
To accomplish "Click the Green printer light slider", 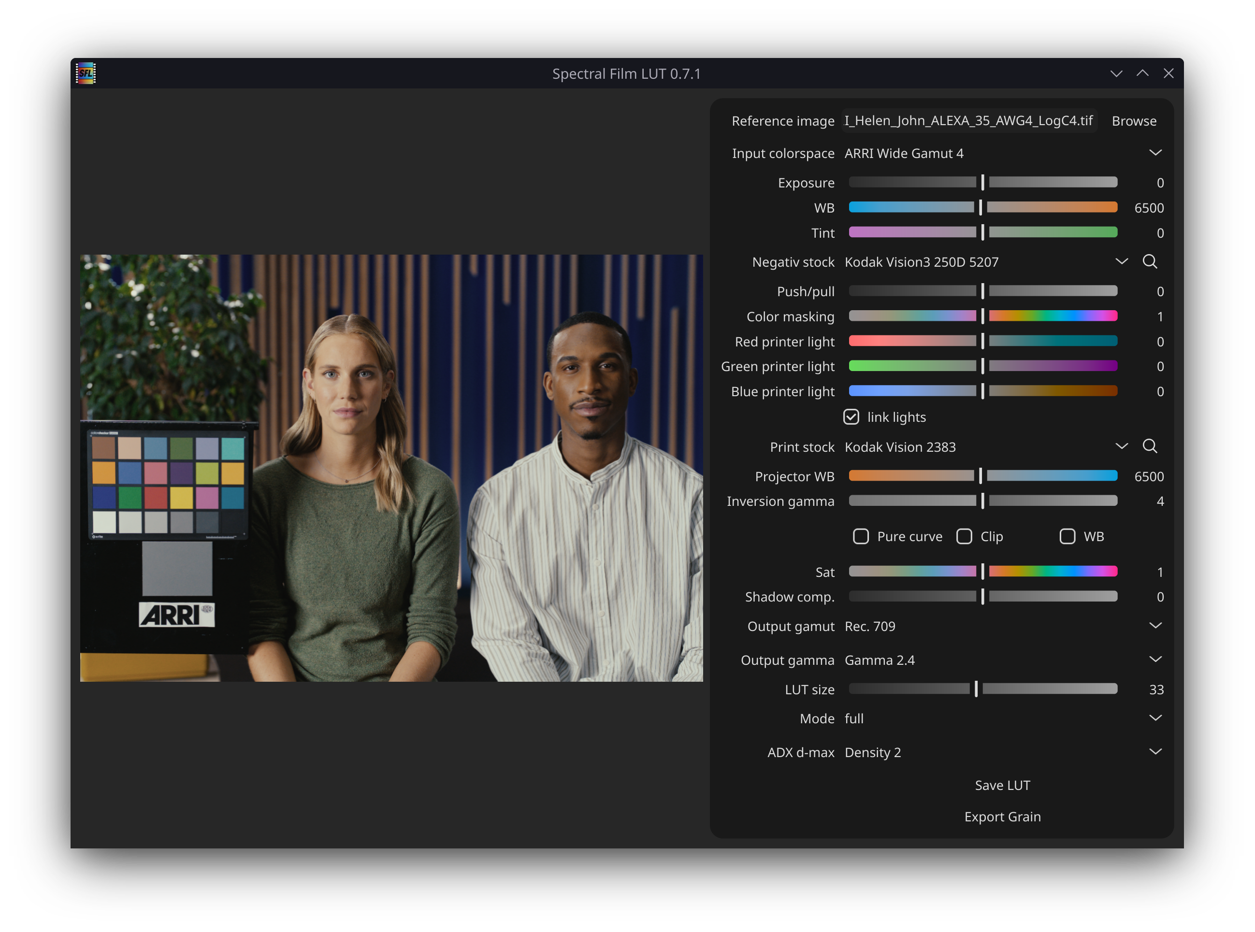I will click(x=983, y=366).
